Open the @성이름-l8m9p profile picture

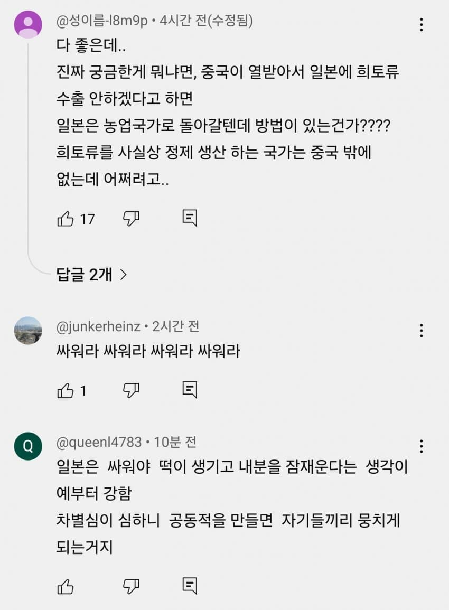(x=28, y=25)
